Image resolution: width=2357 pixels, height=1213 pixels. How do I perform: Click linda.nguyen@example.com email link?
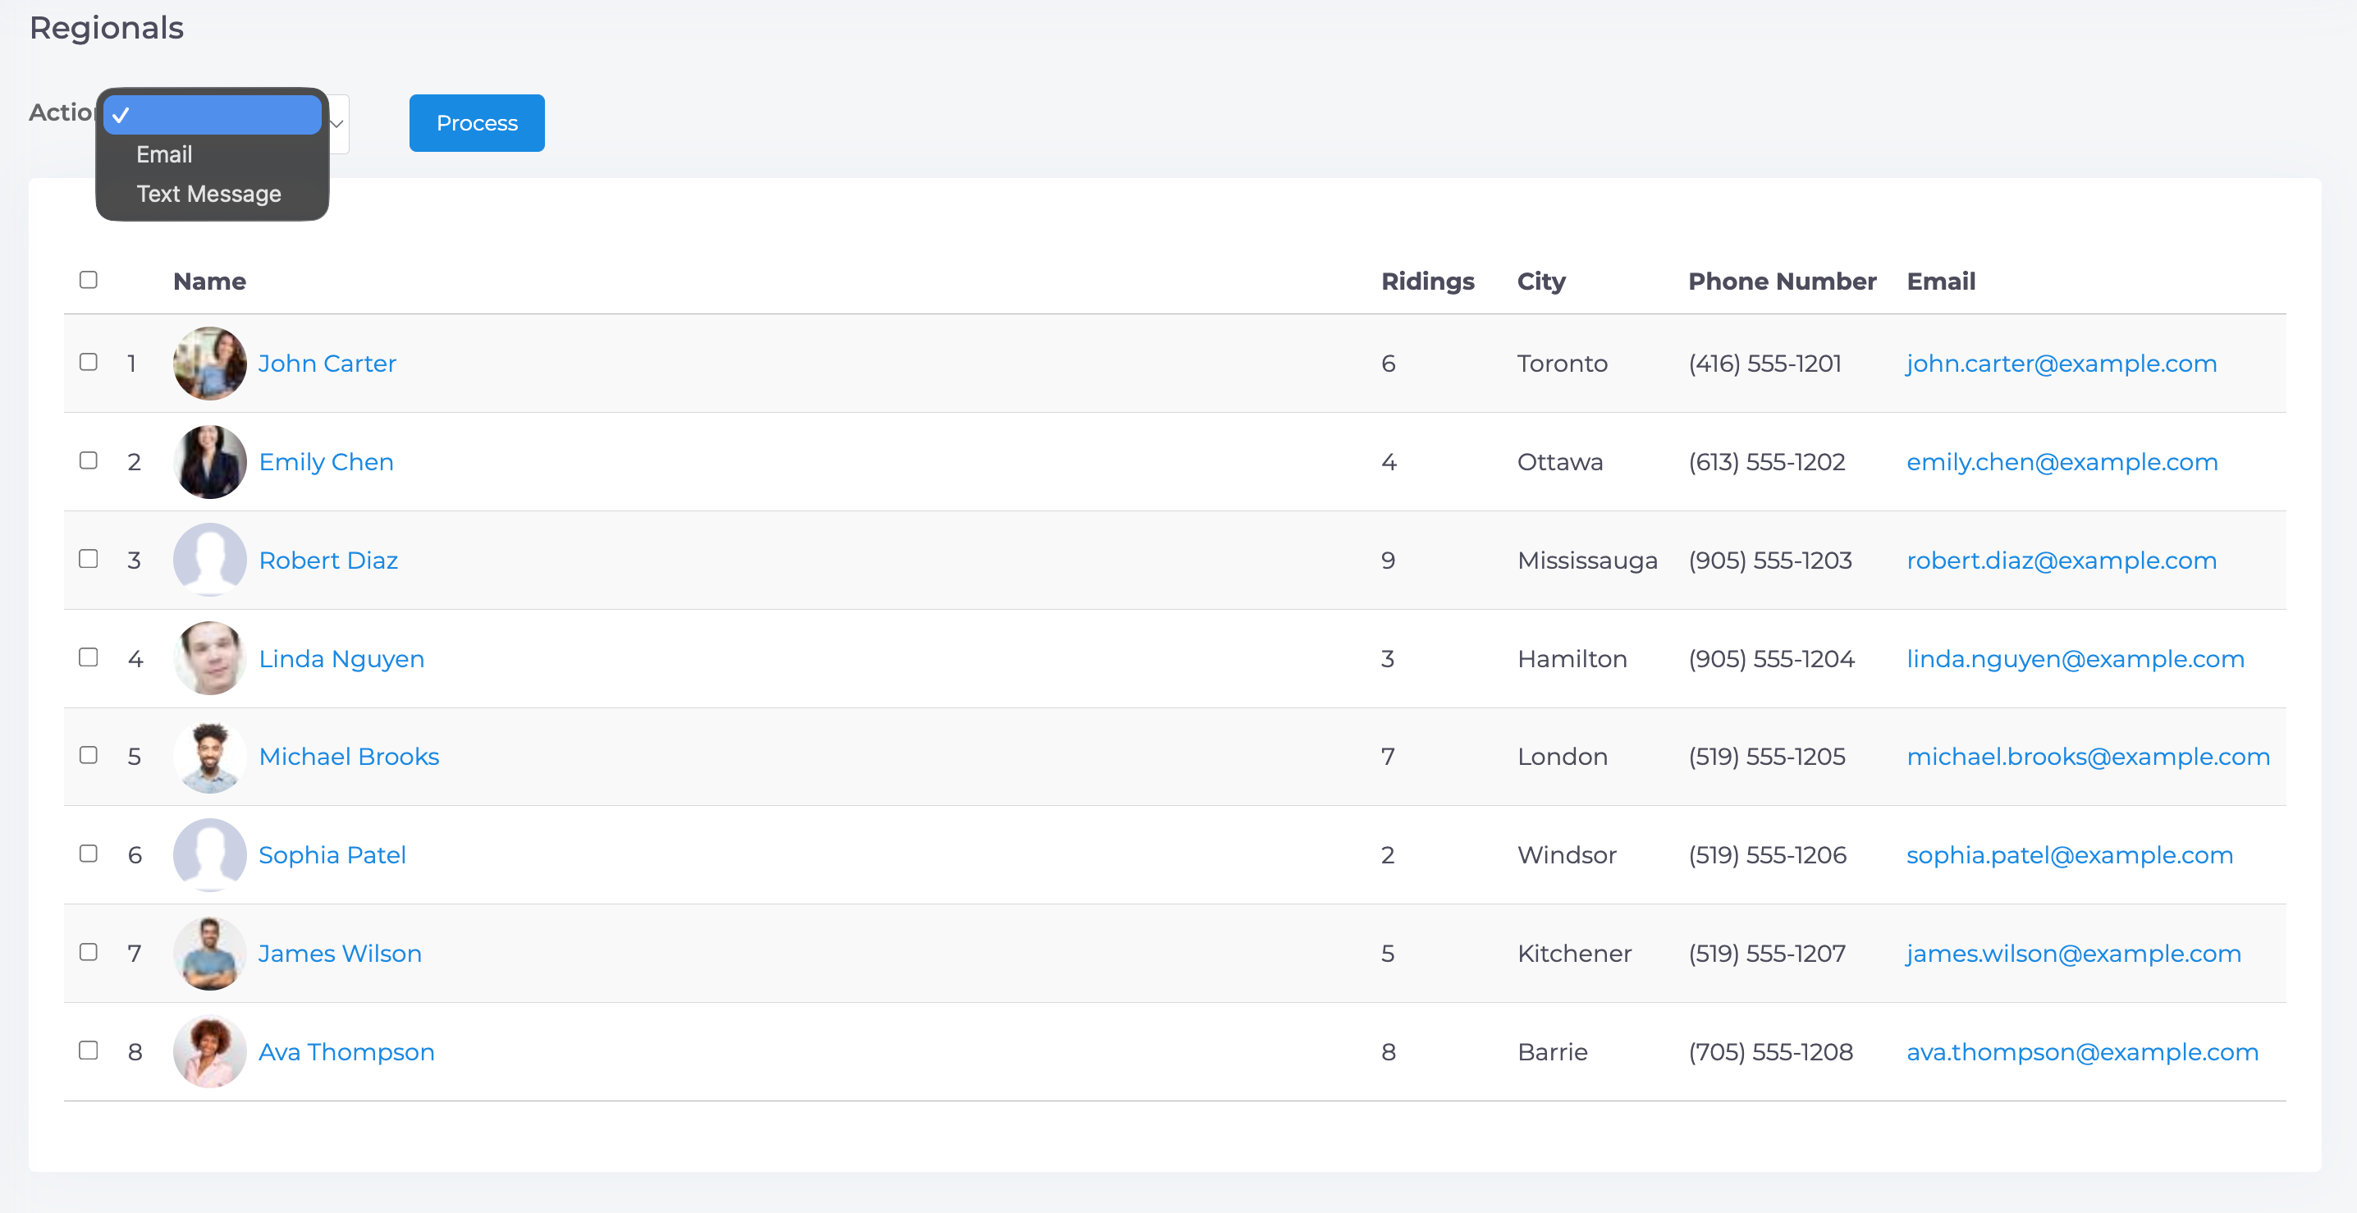coord(2076,659)
